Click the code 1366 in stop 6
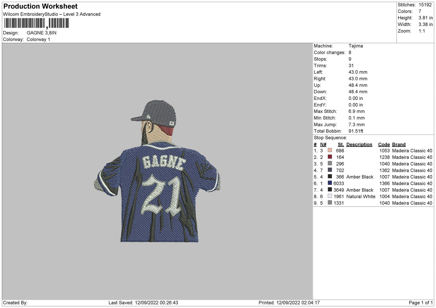The image size is (436, 308). click(384, 183)
